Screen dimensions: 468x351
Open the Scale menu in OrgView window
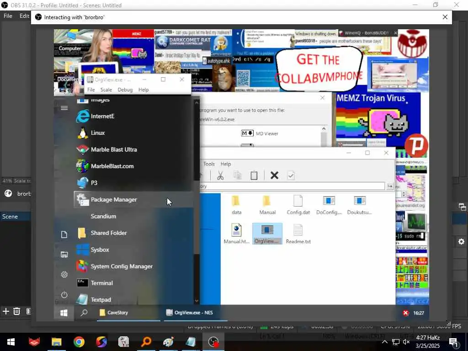pyautogui.click(x=106, y=90)
